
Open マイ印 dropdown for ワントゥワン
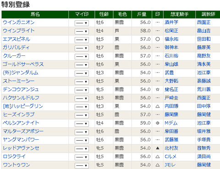[82, 166]
